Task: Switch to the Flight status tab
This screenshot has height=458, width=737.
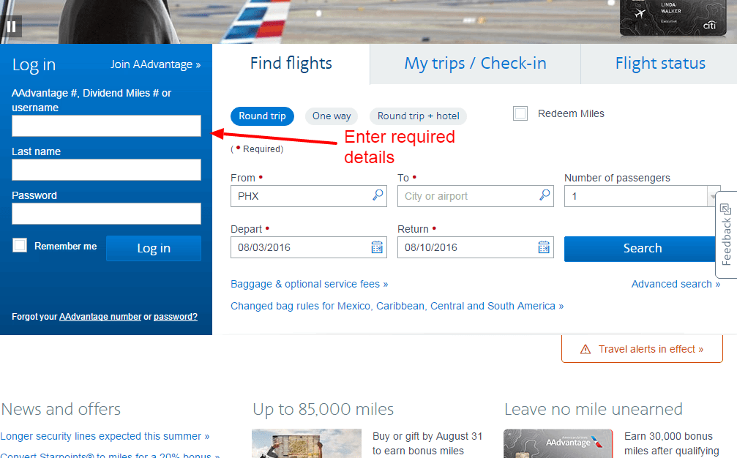Action: coord(659,64)
